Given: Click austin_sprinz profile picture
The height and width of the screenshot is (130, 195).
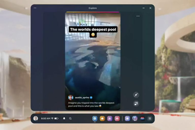Looking at the screenshot, I should click(71, 97).
